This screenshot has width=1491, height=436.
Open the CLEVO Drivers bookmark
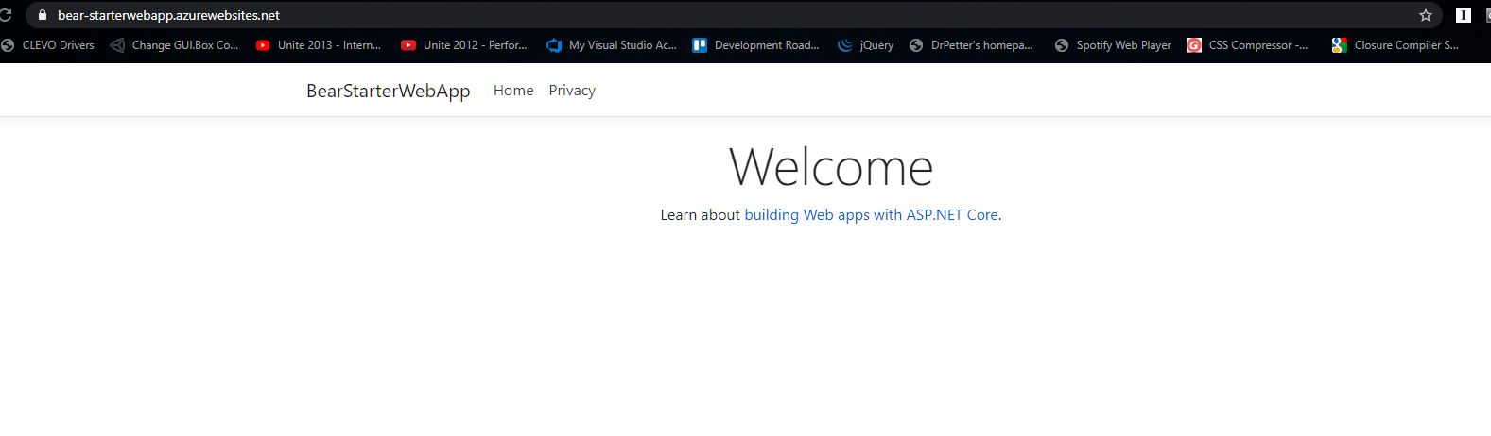pos(48,45)
